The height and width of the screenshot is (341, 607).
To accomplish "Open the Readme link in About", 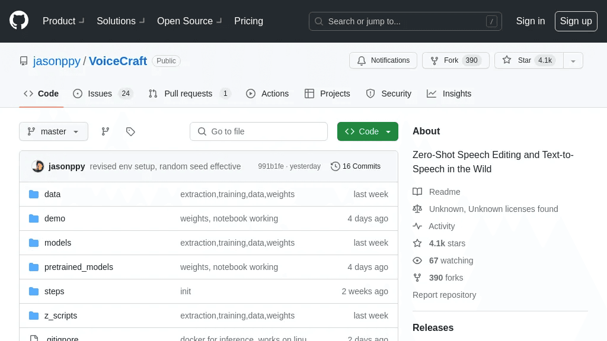I will point(445,192).
